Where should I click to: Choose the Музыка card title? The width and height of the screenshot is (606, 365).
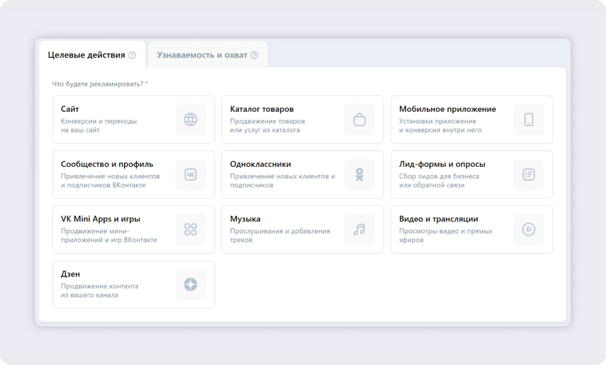point(245,219)
